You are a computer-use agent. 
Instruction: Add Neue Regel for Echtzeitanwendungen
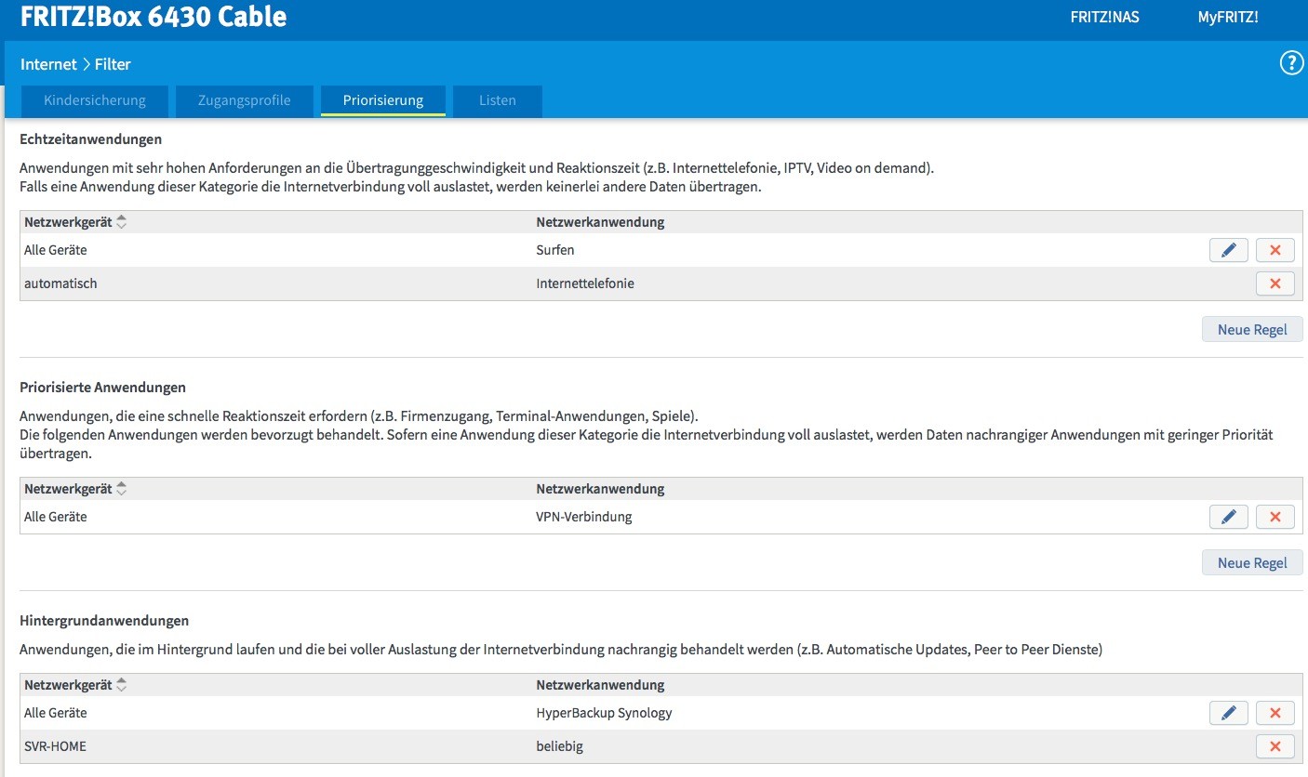point(1252,329)
